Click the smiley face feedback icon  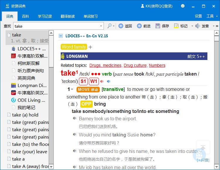183,6
